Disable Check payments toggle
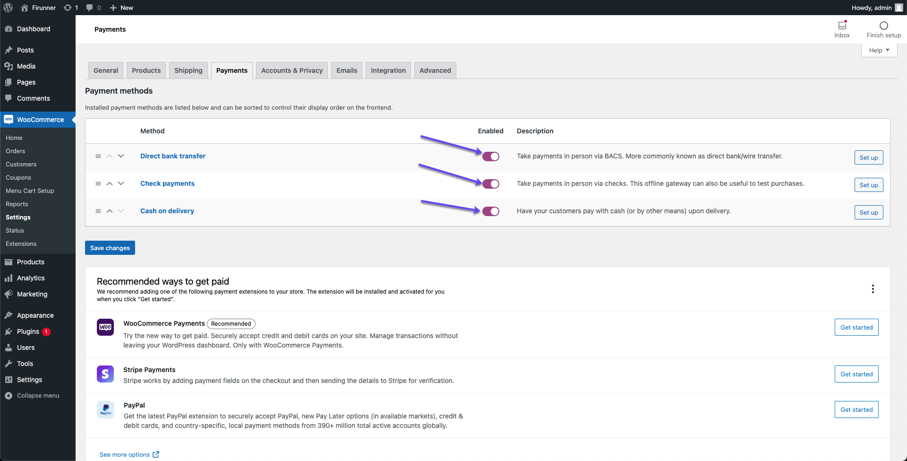Screen dimensions: 907x461 coord(491,184)
